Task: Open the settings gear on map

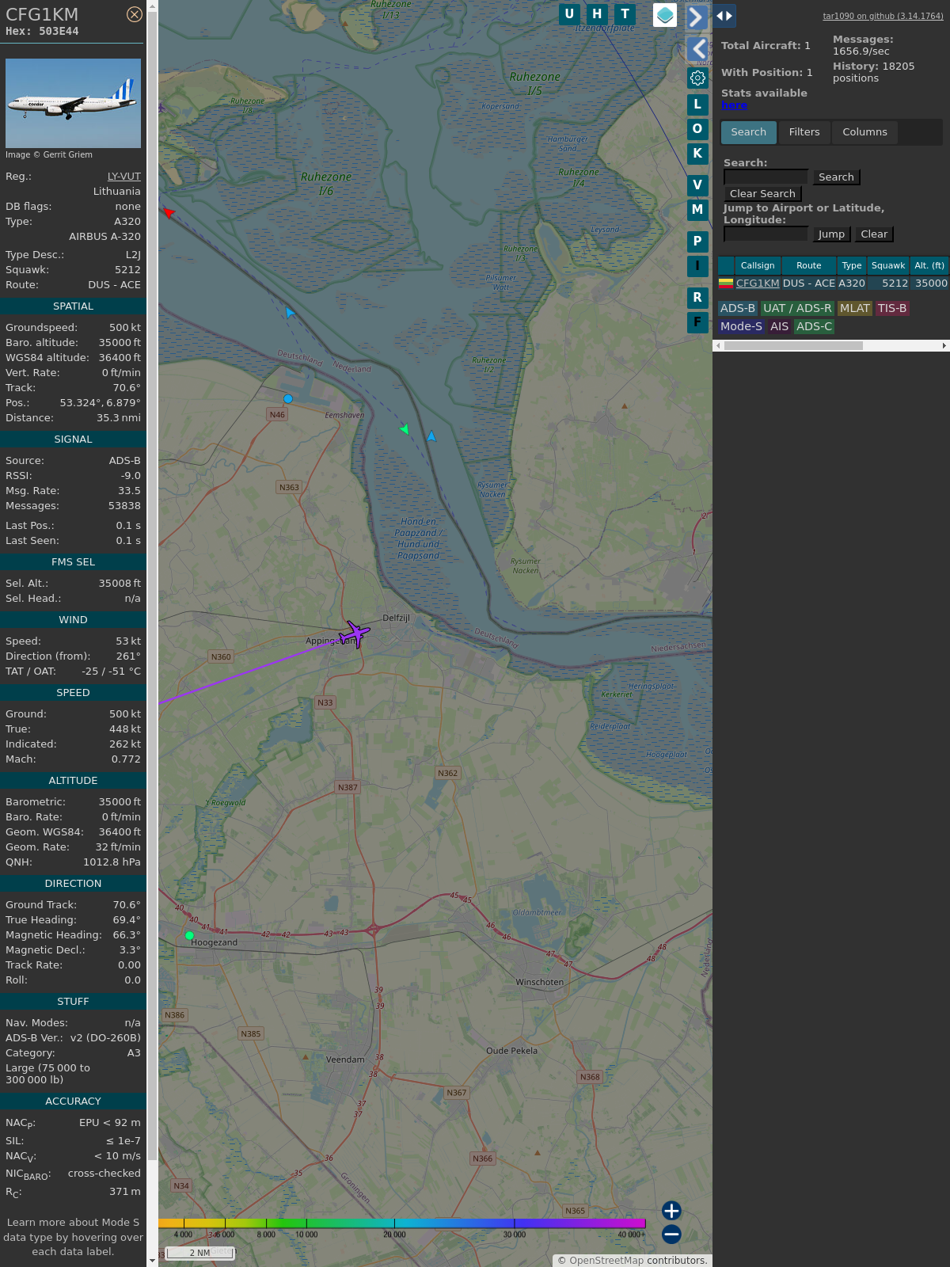Action: tap(697, 78)
